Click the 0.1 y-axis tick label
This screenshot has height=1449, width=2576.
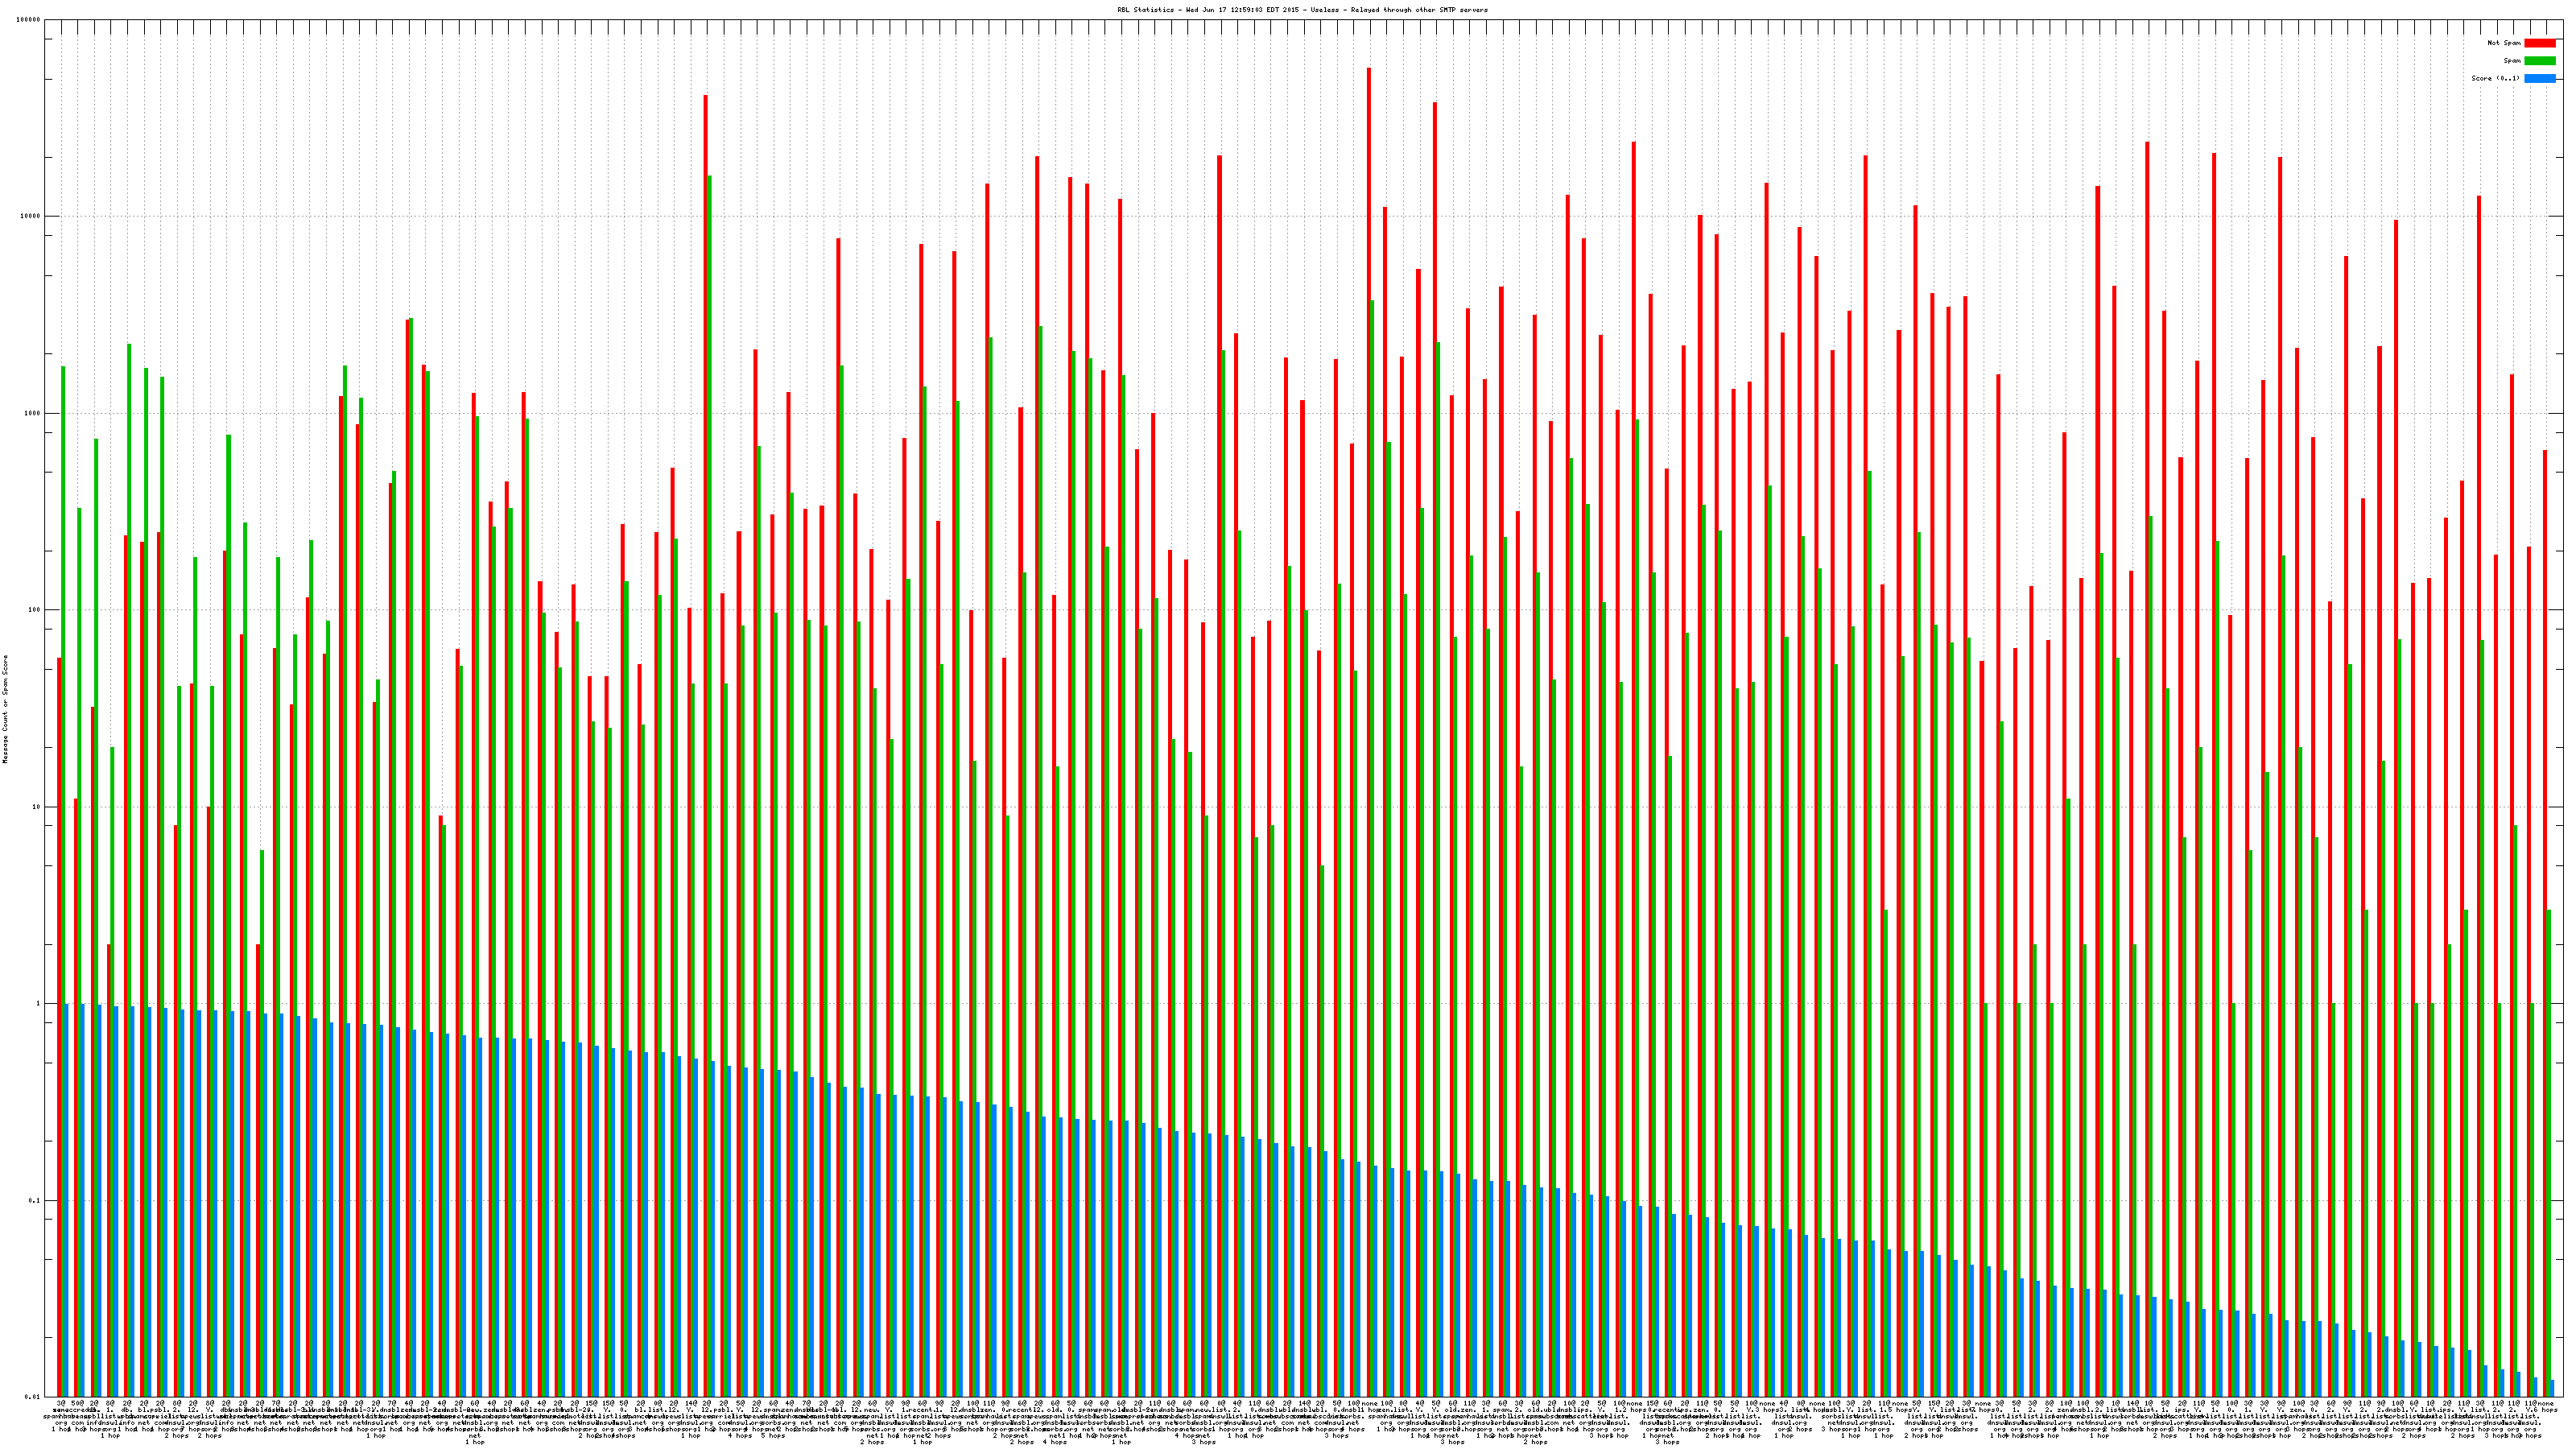(x=35, y=1200)
